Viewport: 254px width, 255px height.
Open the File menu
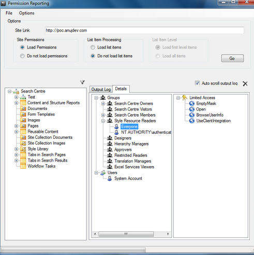[9, 13]
